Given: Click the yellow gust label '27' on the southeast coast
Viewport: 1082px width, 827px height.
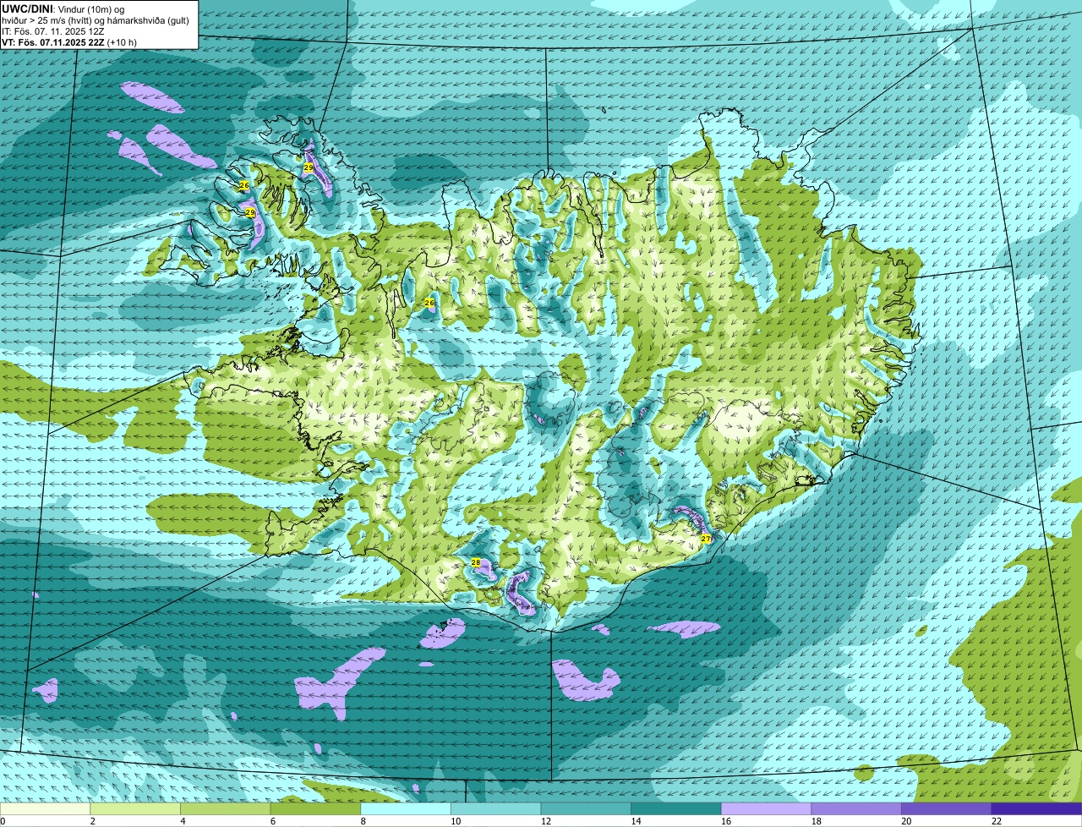Looking at the screenshot, I should pyautogui.click(x=706, y=538).
